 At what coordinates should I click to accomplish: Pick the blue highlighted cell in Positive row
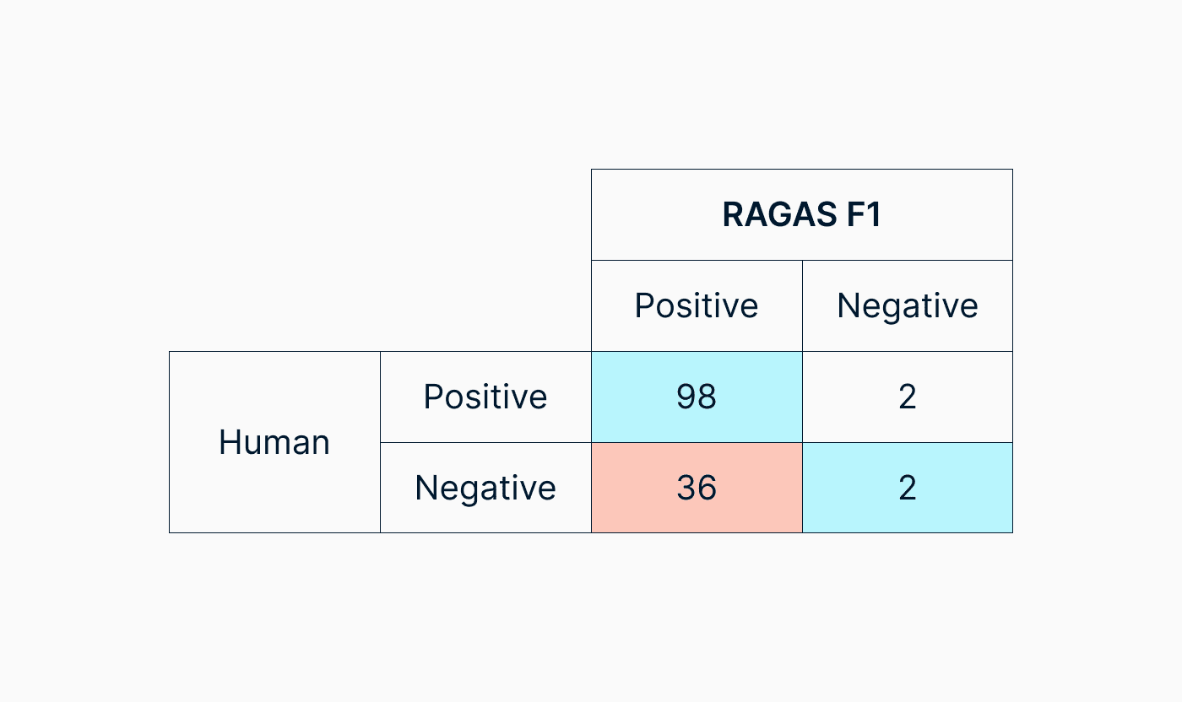coord(697,397)
